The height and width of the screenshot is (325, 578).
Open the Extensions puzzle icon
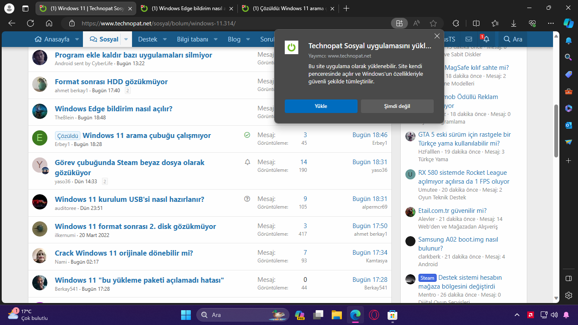pyautogui.click(x=456, y=23)
